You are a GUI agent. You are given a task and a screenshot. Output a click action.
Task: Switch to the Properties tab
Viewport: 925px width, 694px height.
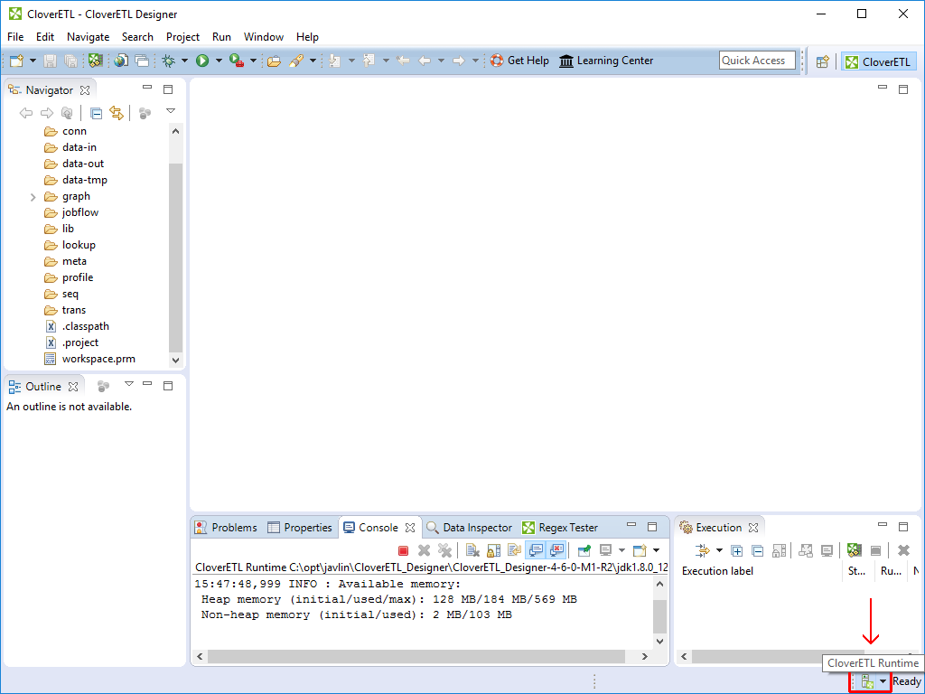[x=300, y=528]
